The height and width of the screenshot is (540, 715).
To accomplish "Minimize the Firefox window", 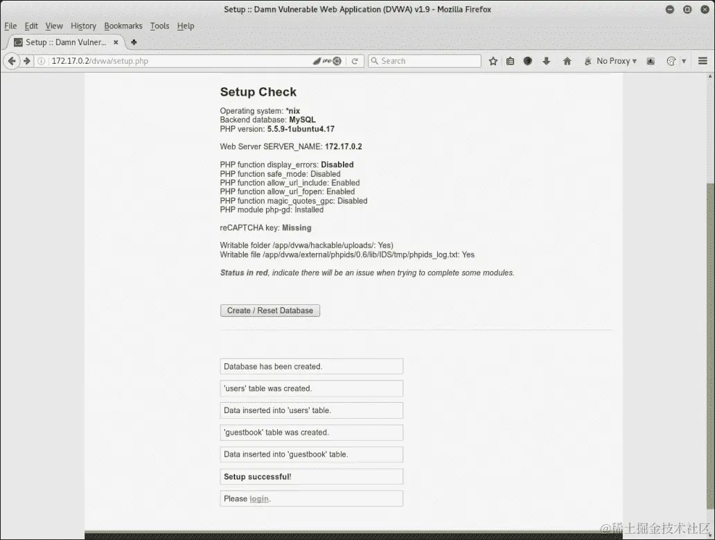I will tap(670, 9).
